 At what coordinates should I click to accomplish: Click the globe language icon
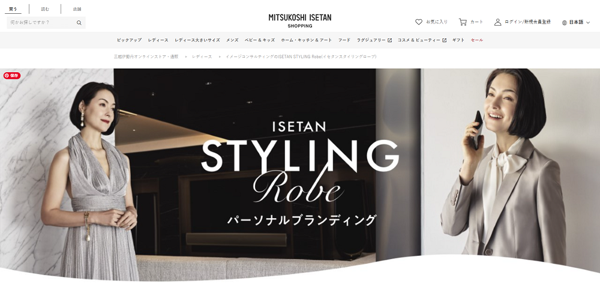pos(565,23)
